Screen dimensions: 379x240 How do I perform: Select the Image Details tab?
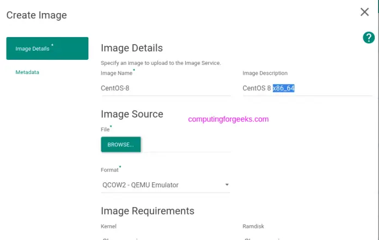[x=47, y=48]
